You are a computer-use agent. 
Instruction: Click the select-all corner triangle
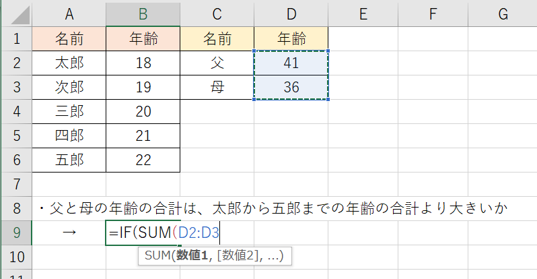tap(20, 15)
